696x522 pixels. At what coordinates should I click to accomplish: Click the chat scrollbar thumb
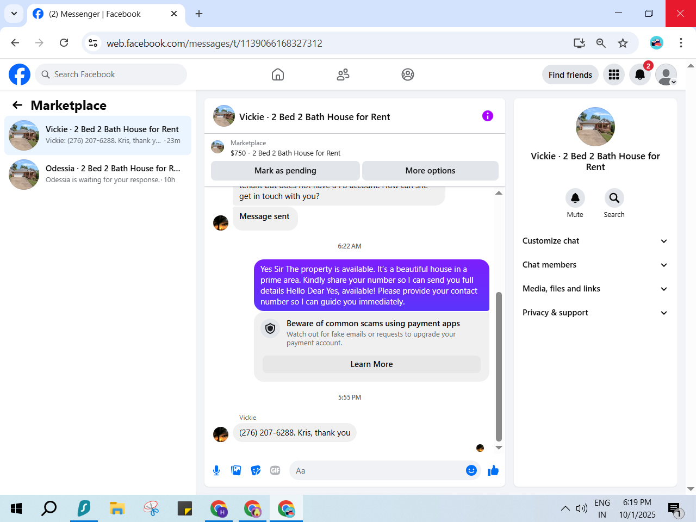click(x=499, y=366)
